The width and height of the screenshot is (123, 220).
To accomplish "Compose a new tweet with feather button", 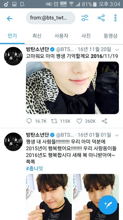I will [108, 205].
